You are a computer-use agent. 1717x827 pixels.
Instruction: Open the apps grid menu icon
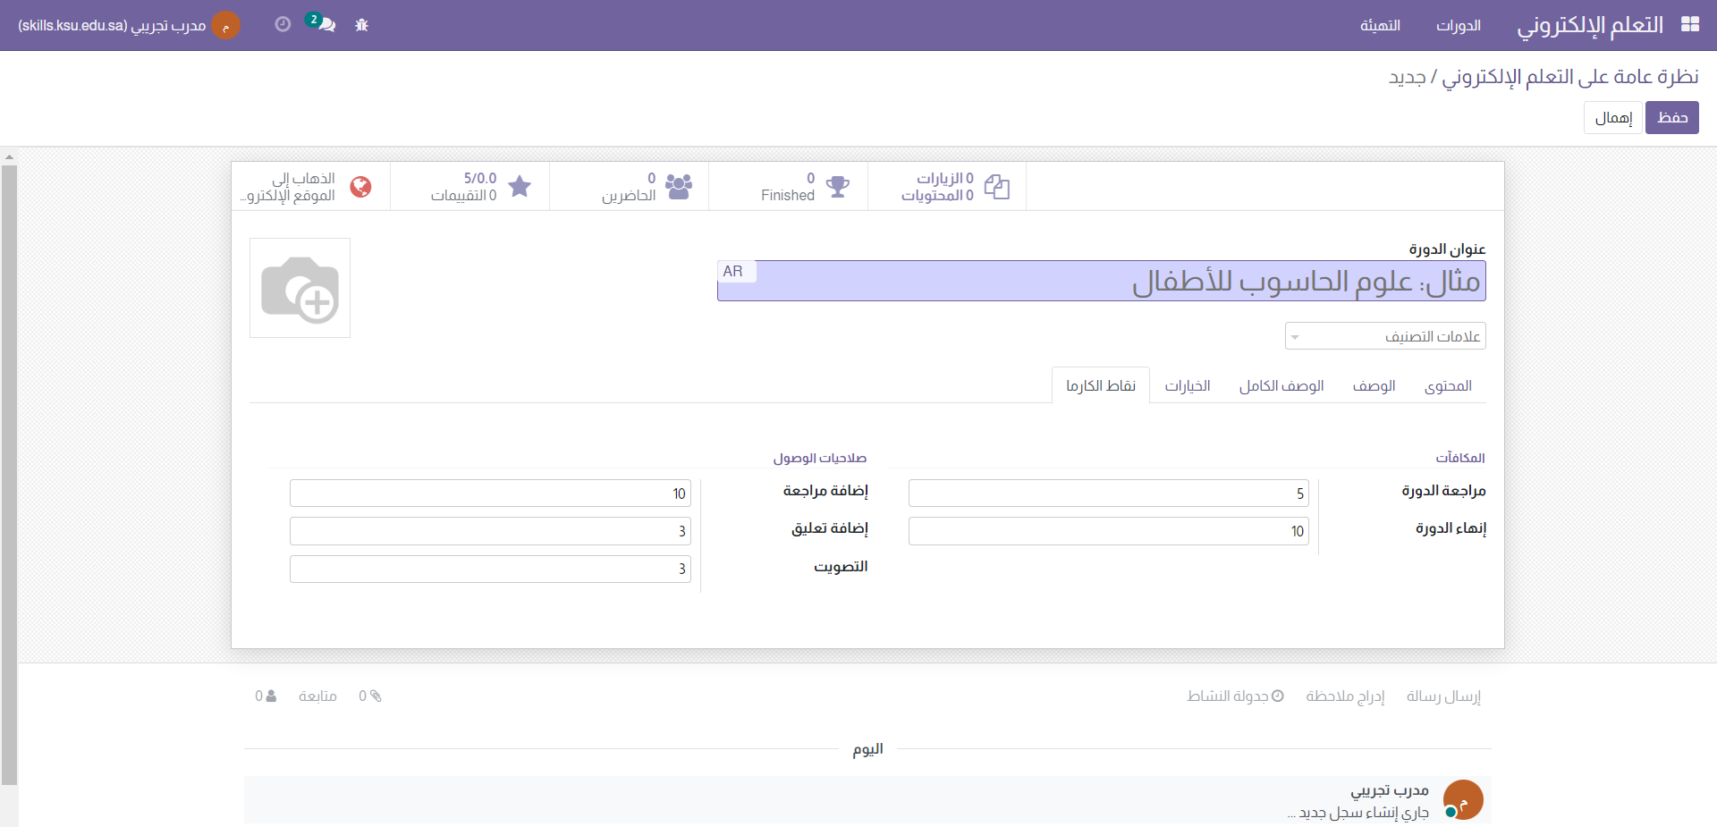tap(1689, 24)
